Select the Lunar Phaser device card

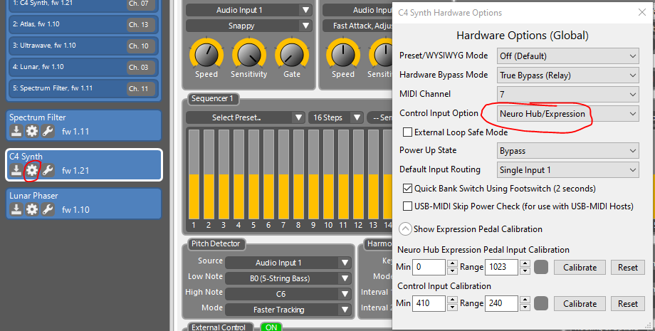[x=83, y=204]
